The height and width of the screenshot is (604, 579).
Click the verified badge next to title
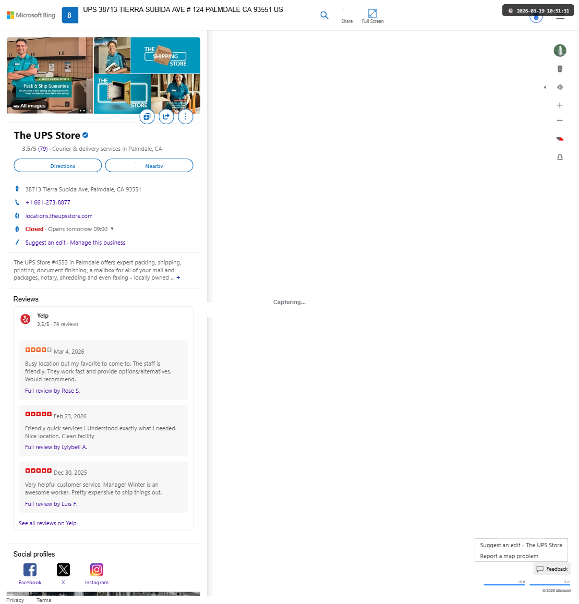pyautogui.click(x=86, y=135)
